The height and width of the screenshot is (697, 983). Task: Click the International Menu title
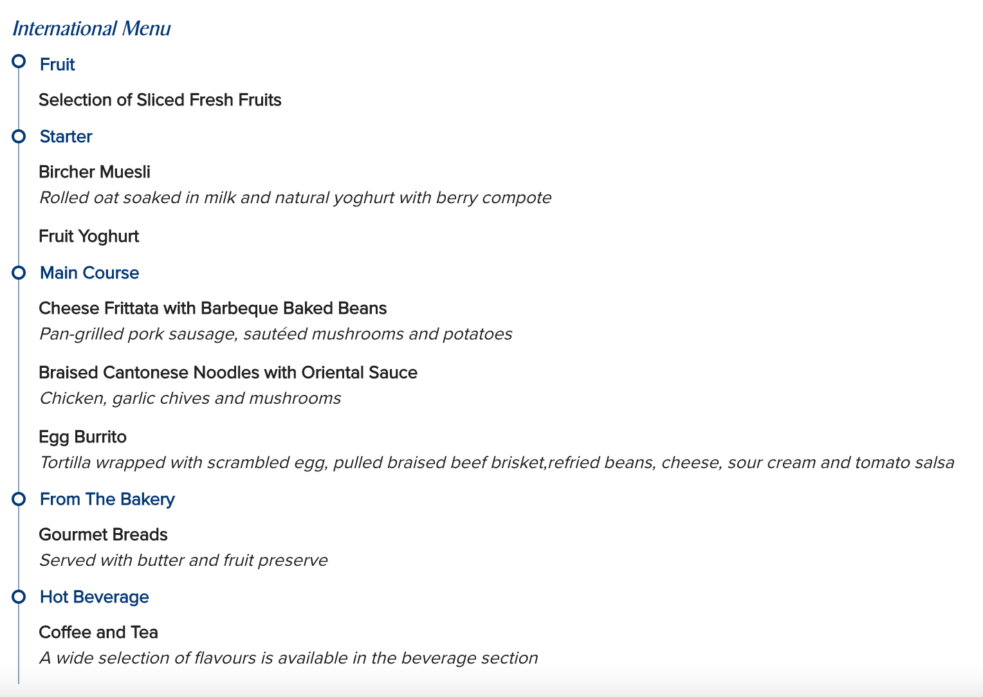[x=91, y=28]
